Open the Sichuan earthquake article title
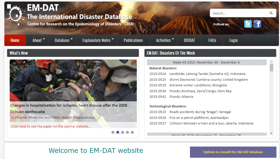This screenshot has height=159, width=280. pos(69,108)
